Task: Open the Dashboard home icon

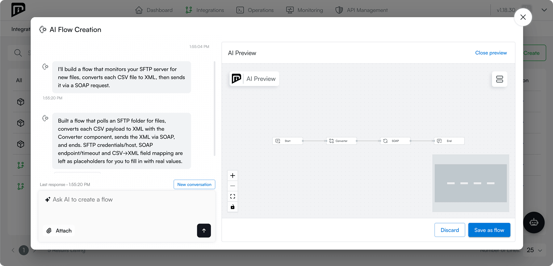Action: [x=139, y=10]
